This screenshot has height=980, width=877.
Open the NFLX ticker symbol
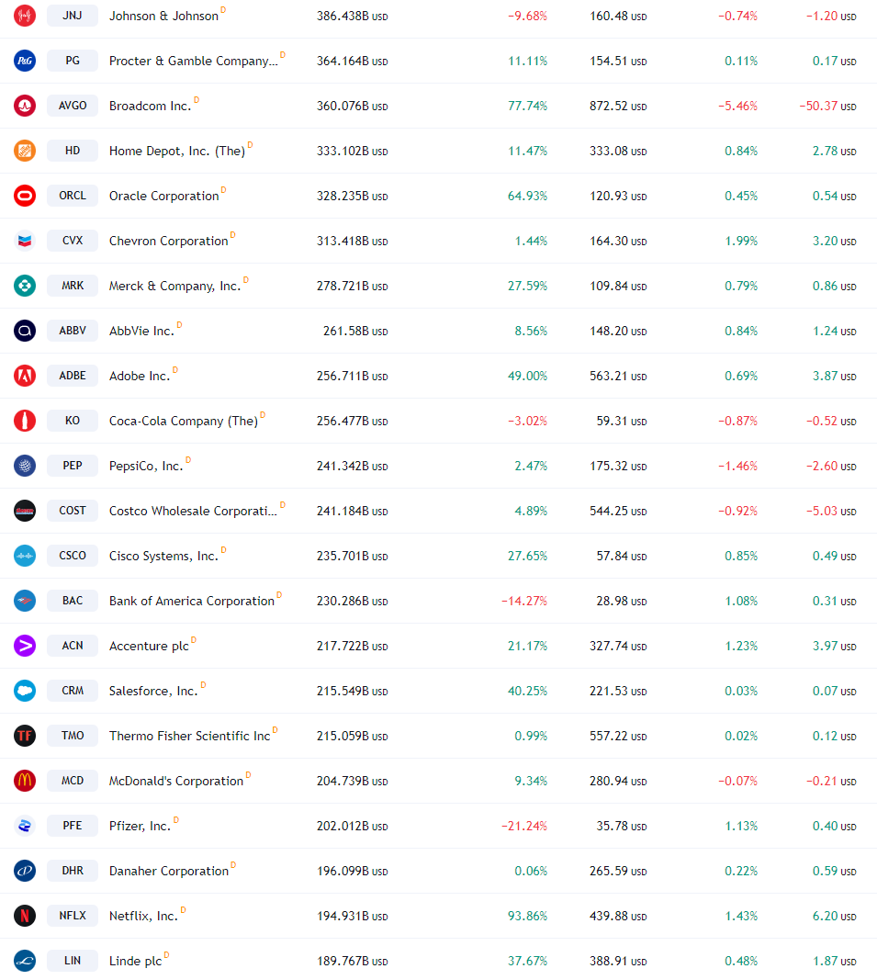[73, 916]
